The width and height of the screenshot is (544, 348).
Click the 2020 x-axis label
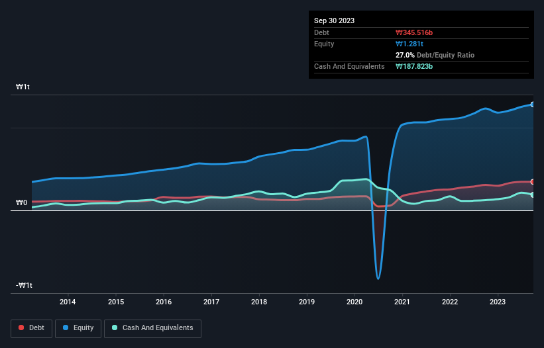[x=354, y=302]
